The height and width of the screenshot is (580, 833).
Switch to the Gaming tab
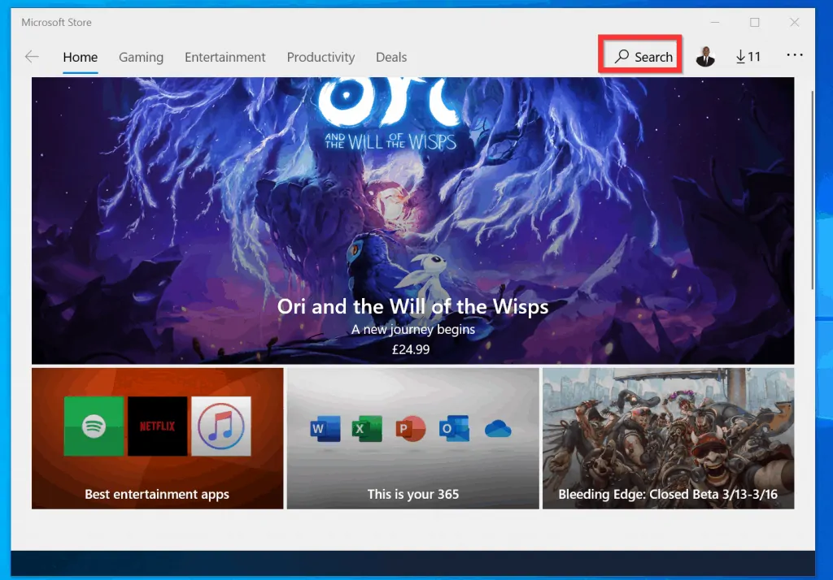tap(141, 57)
